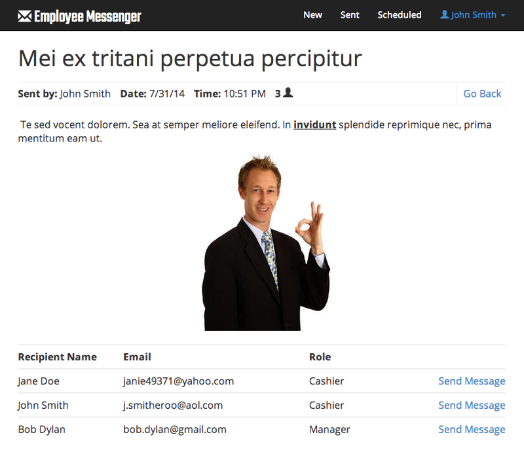The image size is (524, 454).
Task: Click the envelope icon in Employee Messenger logo
Action: pyautogui.click(x=24, y=14)
